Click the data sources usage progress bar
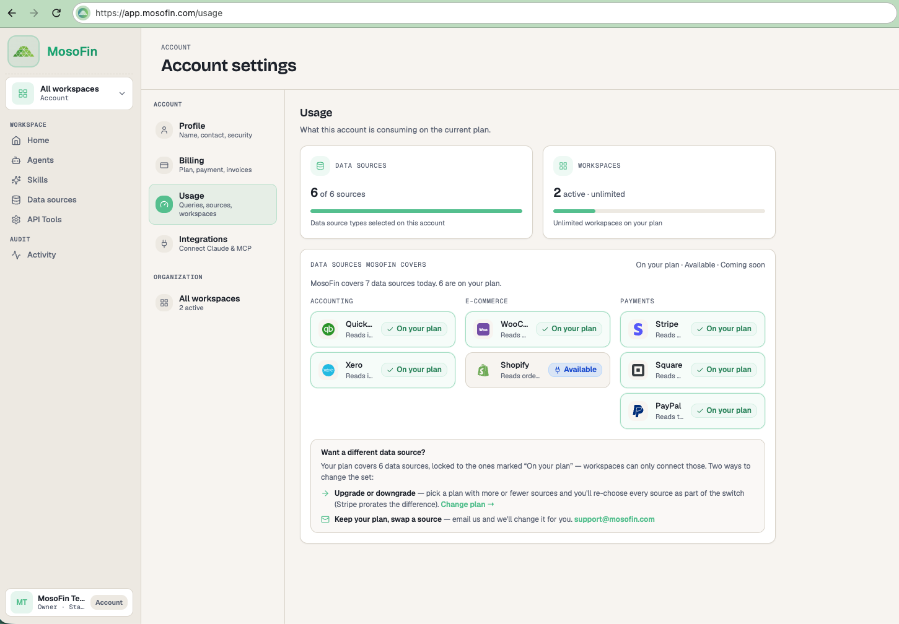Image resolution: width=899 pixels, height=624 pixels. point(416,211)
